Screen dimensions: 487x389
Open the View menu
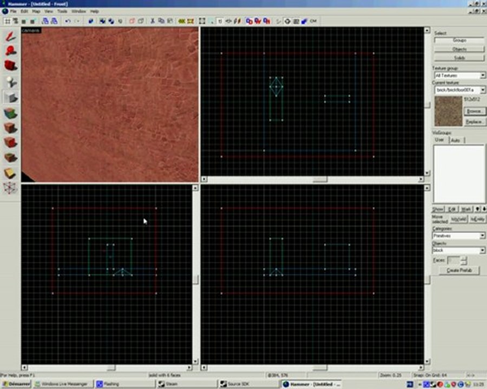coord(49,11)
